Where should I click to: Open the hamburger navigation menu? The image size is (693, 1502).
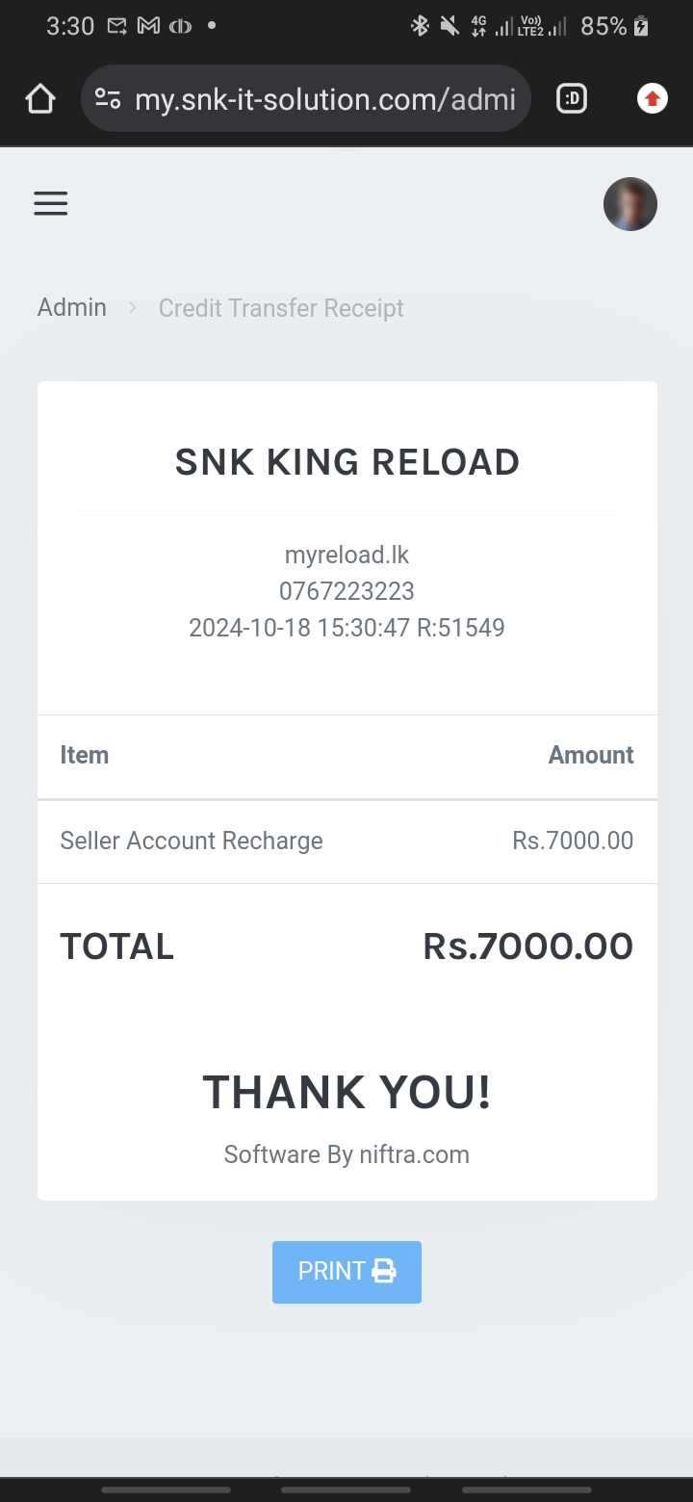51,203
